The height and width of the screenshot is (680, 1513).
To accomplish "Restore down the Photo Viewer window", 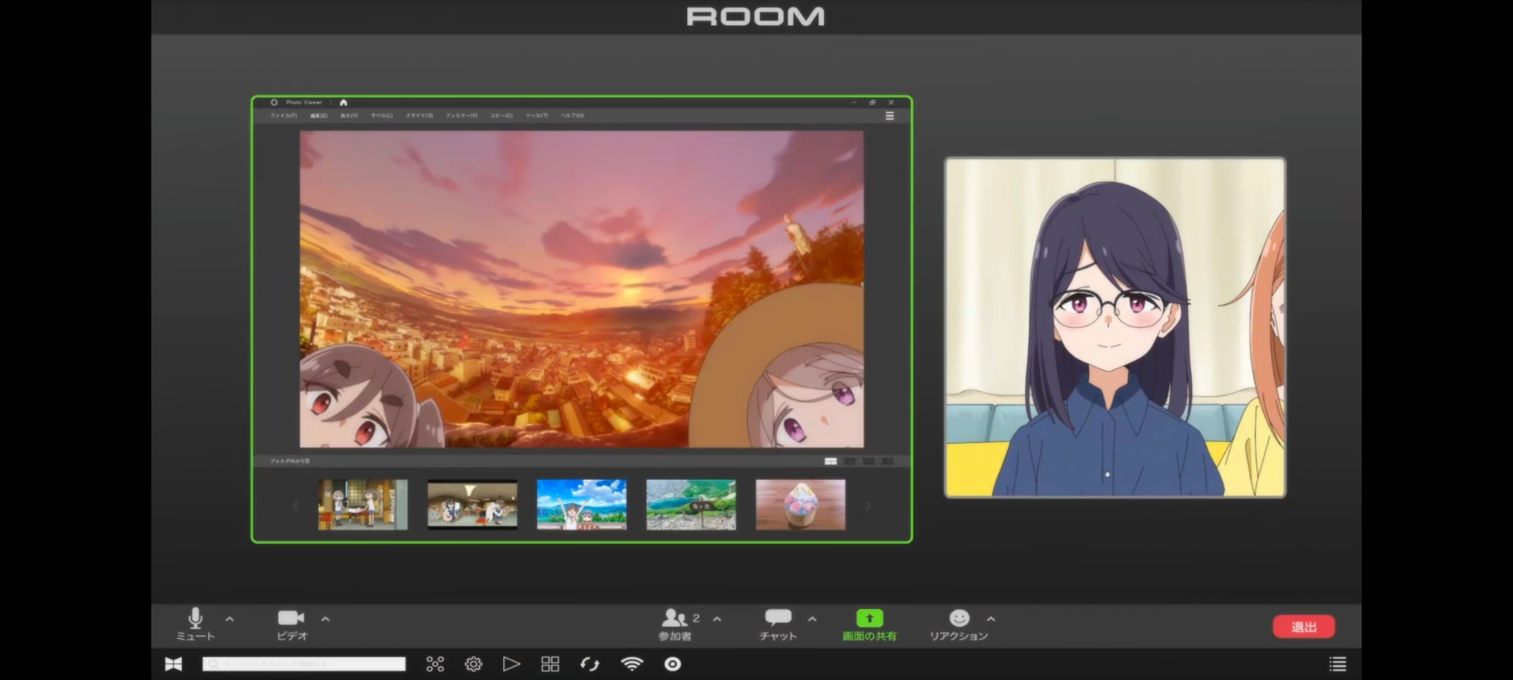I will 872,102.
